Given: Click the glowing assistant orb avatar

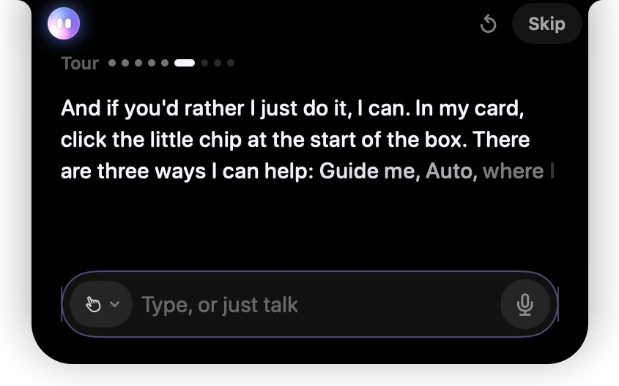Looking at the screenshot, I should (x=64, y=23).
